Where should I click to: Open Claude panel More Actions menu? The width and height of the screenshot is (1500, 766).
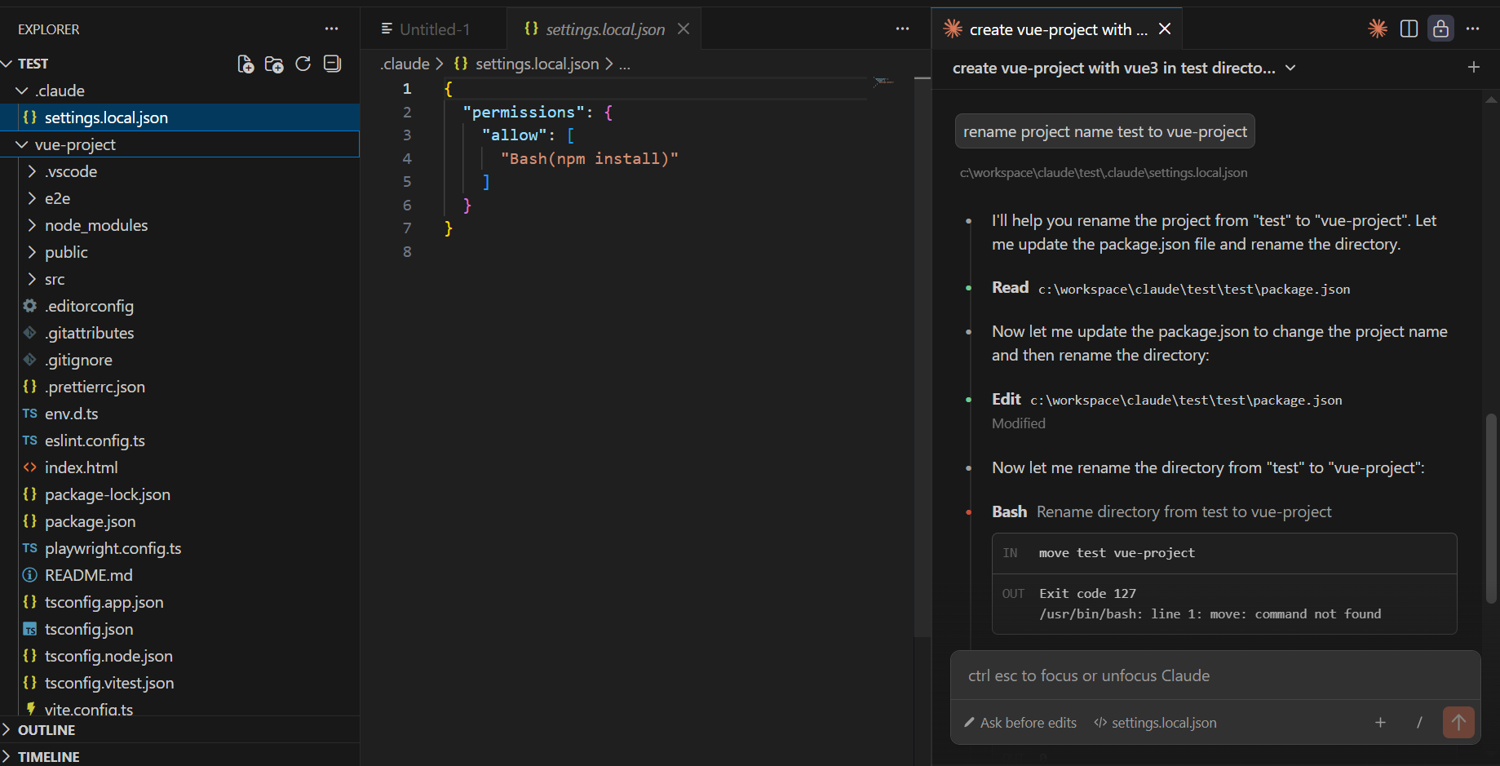[x=1472, y=29]
